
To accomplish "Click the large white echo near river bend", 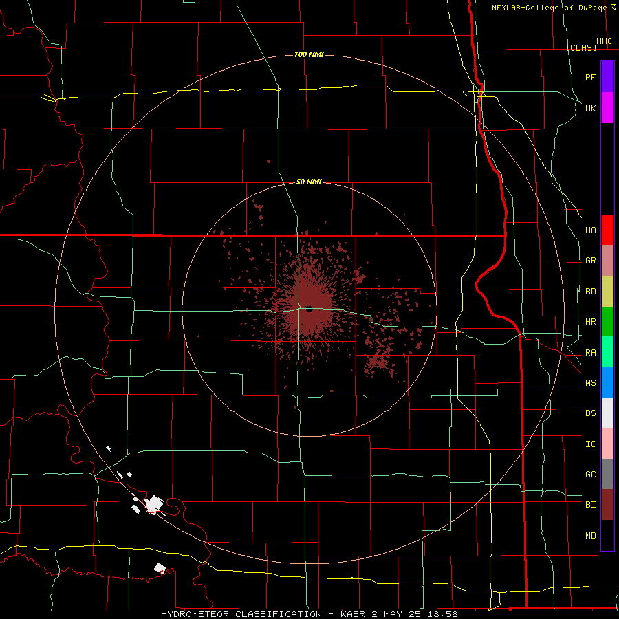I will [x=154, y=505].
